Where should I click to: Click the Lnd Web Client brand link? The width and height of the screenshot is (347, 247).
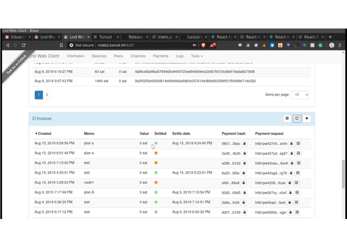(44, 56)
